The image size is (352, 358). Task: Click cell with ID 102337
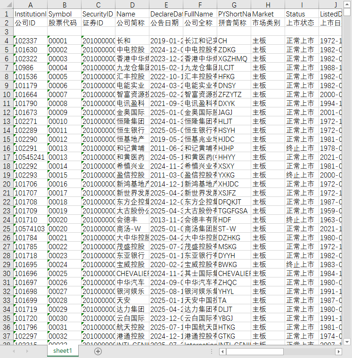pyautogui.click(x=30, y=41)
